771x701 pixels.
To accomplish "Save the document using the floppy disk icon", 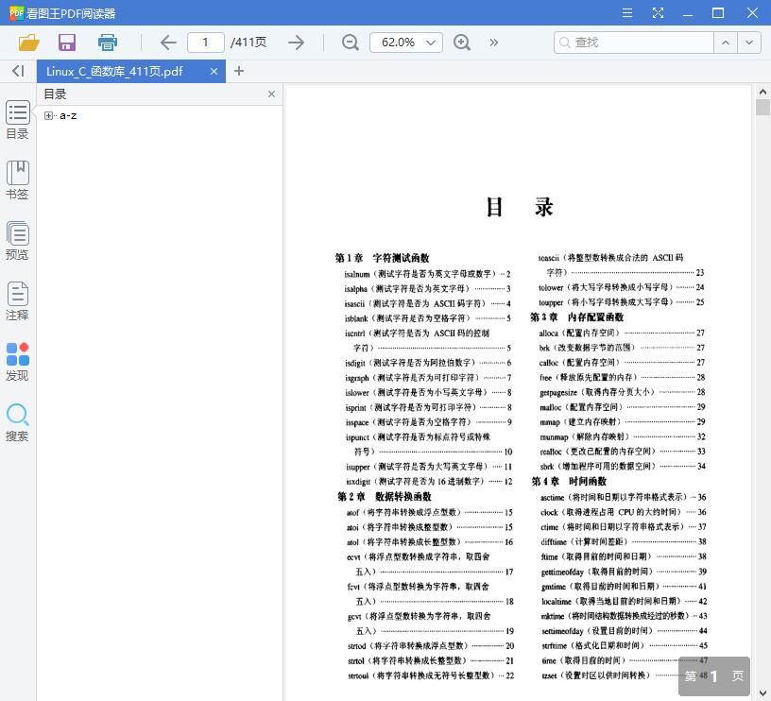I will tap(67, 43).
